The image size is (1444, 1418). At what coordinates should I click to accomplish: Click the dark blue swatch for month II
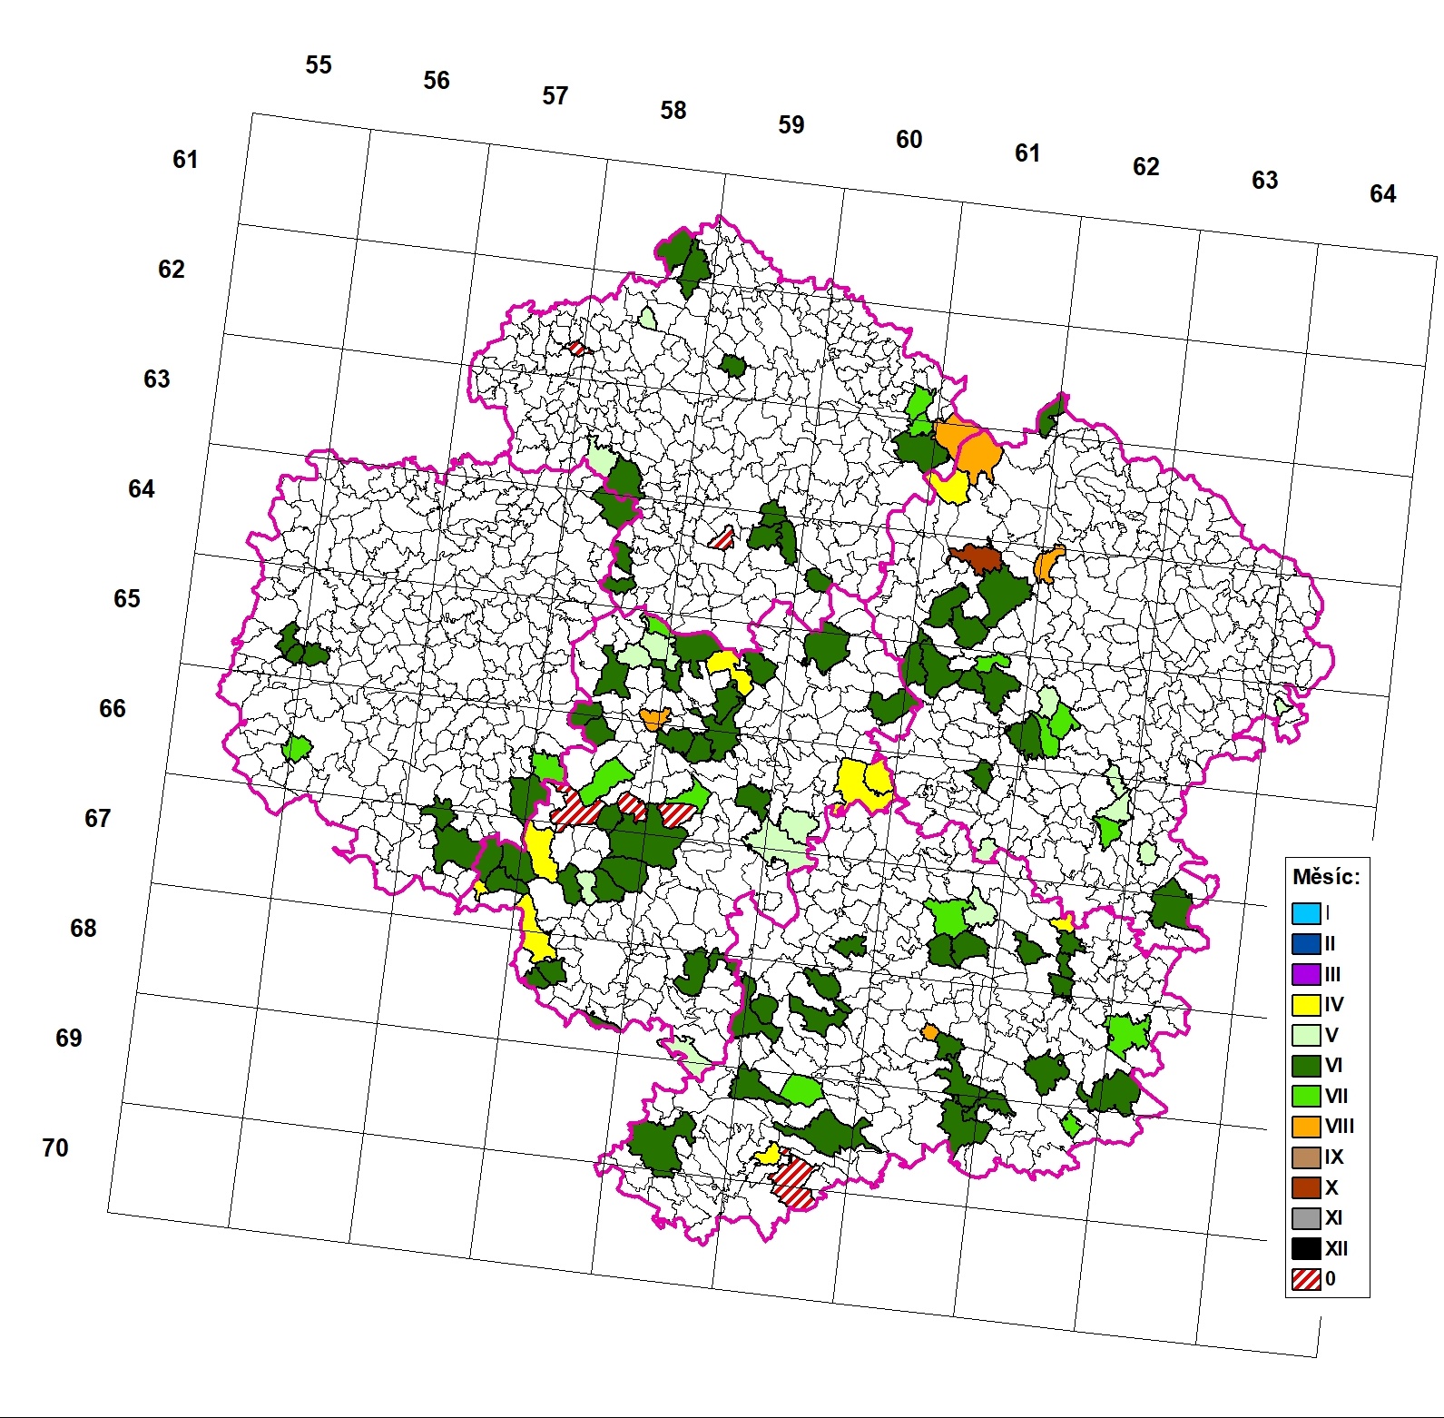pyautogui.click(x=1306, y=944)
